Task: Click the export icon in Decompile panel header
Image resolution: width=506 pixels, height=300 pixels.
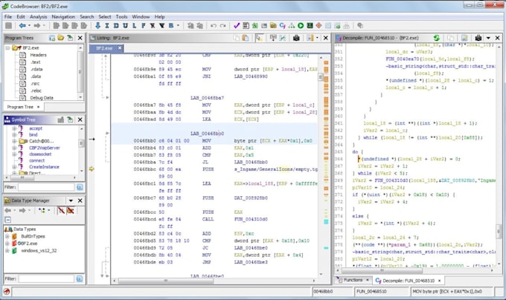Action: tap(464, 38)
